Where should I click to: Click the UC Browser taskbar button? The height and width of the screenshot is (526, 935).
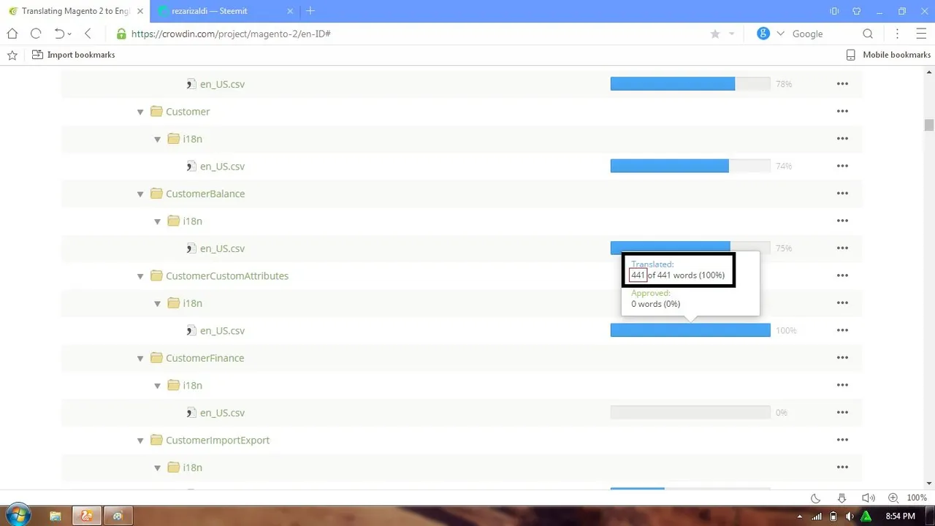(87, 516)
